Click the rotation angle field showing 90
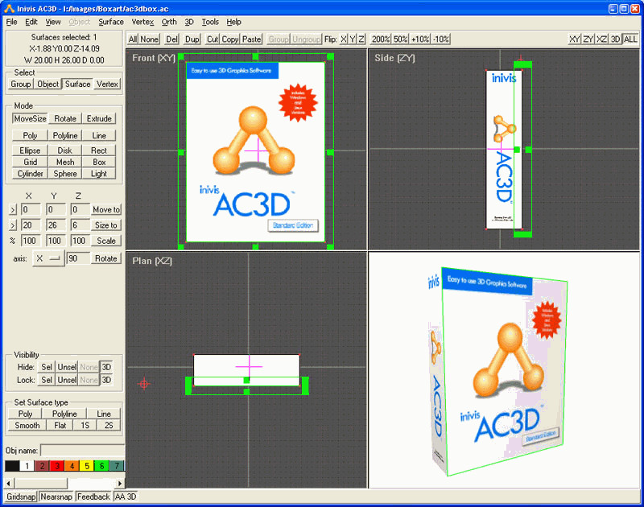The height and width of the screenshot is (507, 644). [78, 258]
